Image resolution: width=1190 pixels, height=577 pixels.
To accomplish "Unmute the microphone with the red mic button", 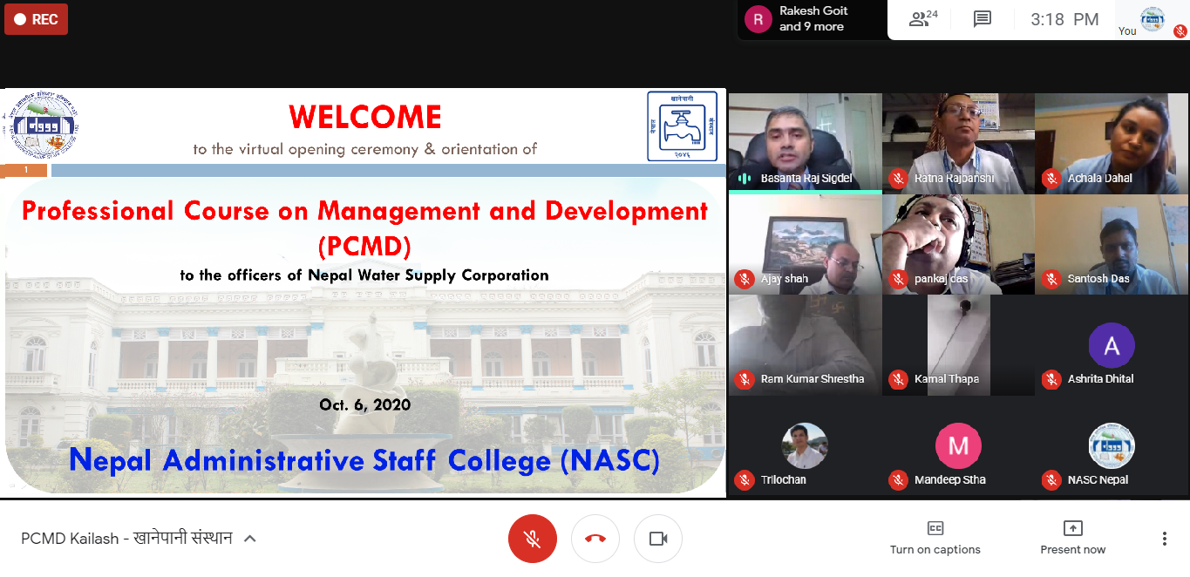I will pyautogui.click(x=533, y=539).
